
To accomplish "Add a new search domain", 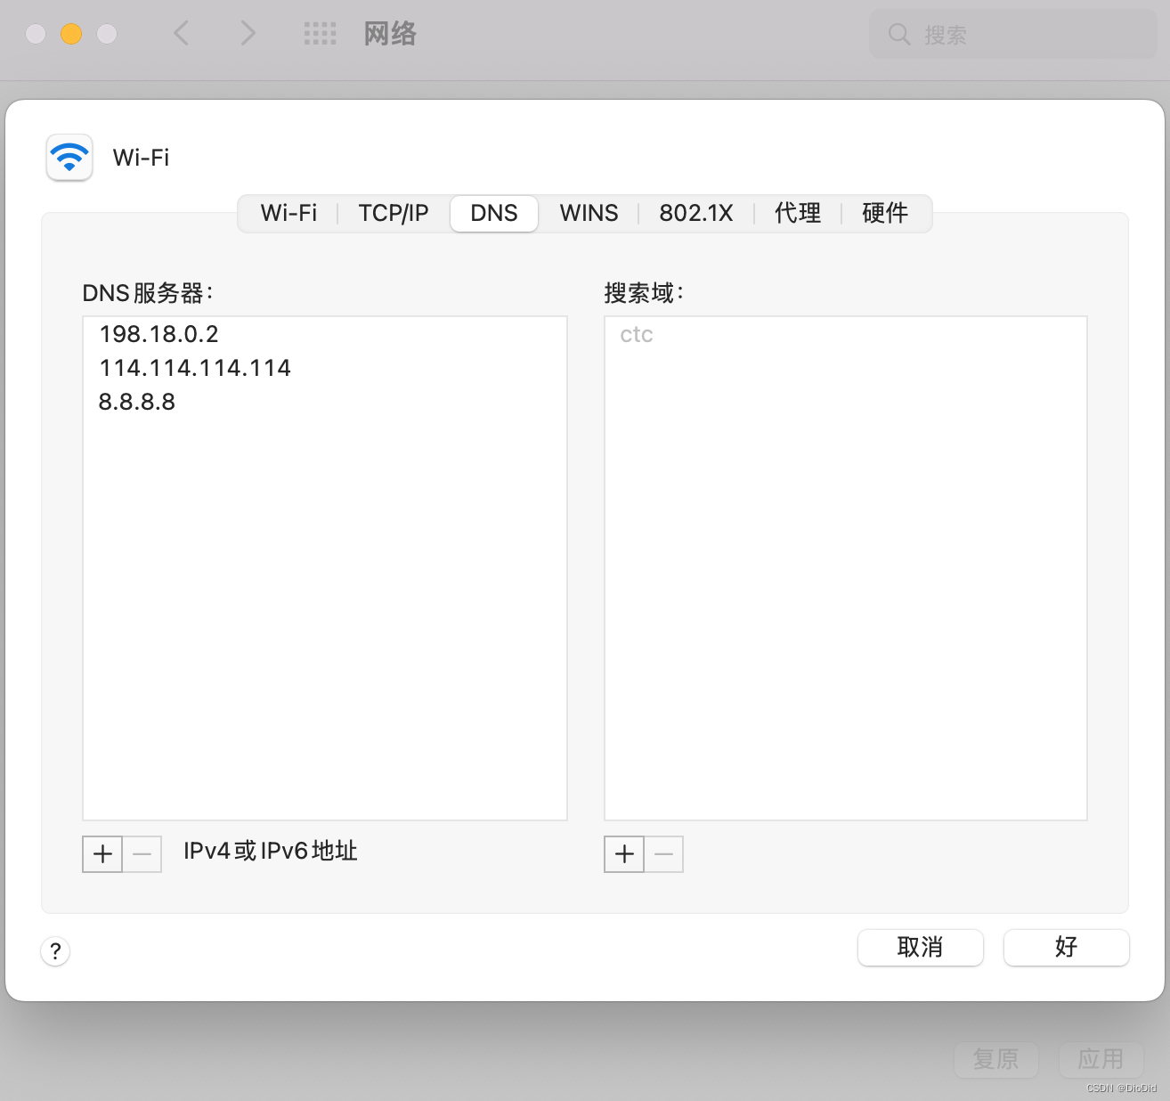I will click(624, 854).
